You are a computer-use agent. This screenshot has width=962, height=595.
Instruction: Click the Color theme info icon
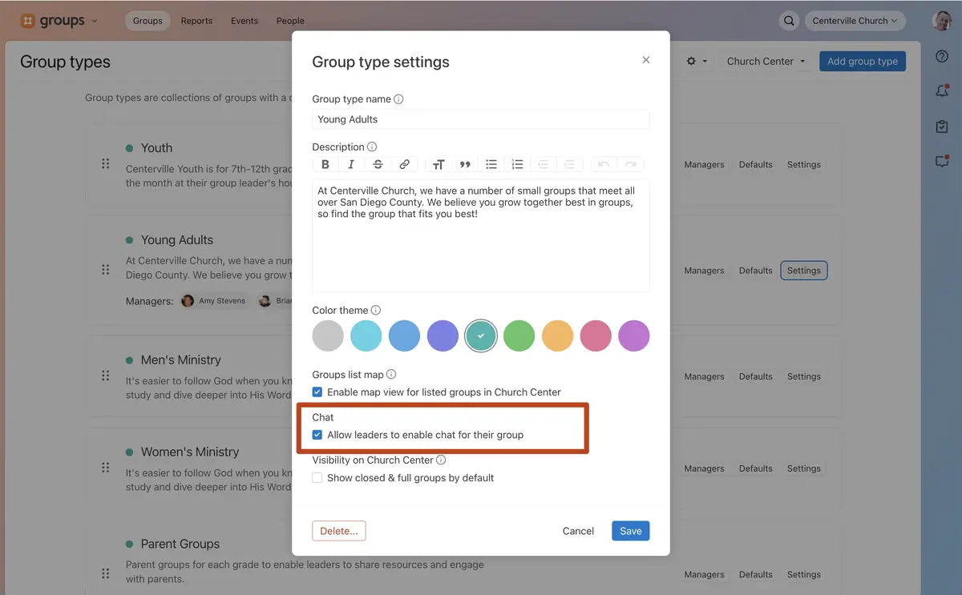pyautogui.click(x=376, y=311)
